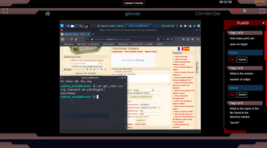Skip Flag 1

(x=232, y=60)
